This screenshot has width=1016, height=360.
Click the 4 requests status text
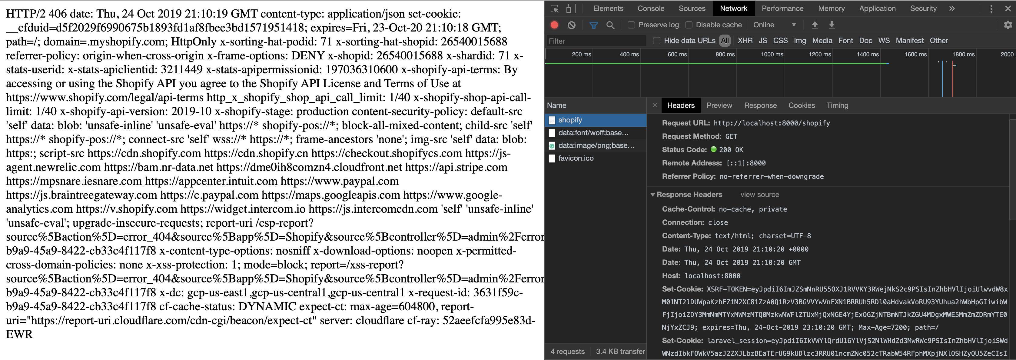(x=567, y=351)
